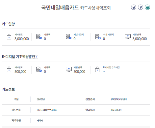
Task: Print page using the green printer icon
Action: coord(147,7)
